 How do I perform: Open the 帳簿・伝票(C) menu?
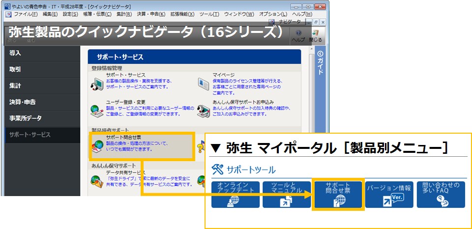[x=97, y=14]
